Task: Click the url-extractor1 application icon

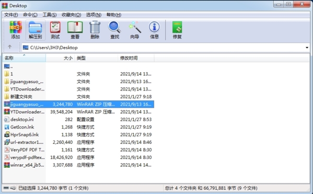Action: pos(7,142)
